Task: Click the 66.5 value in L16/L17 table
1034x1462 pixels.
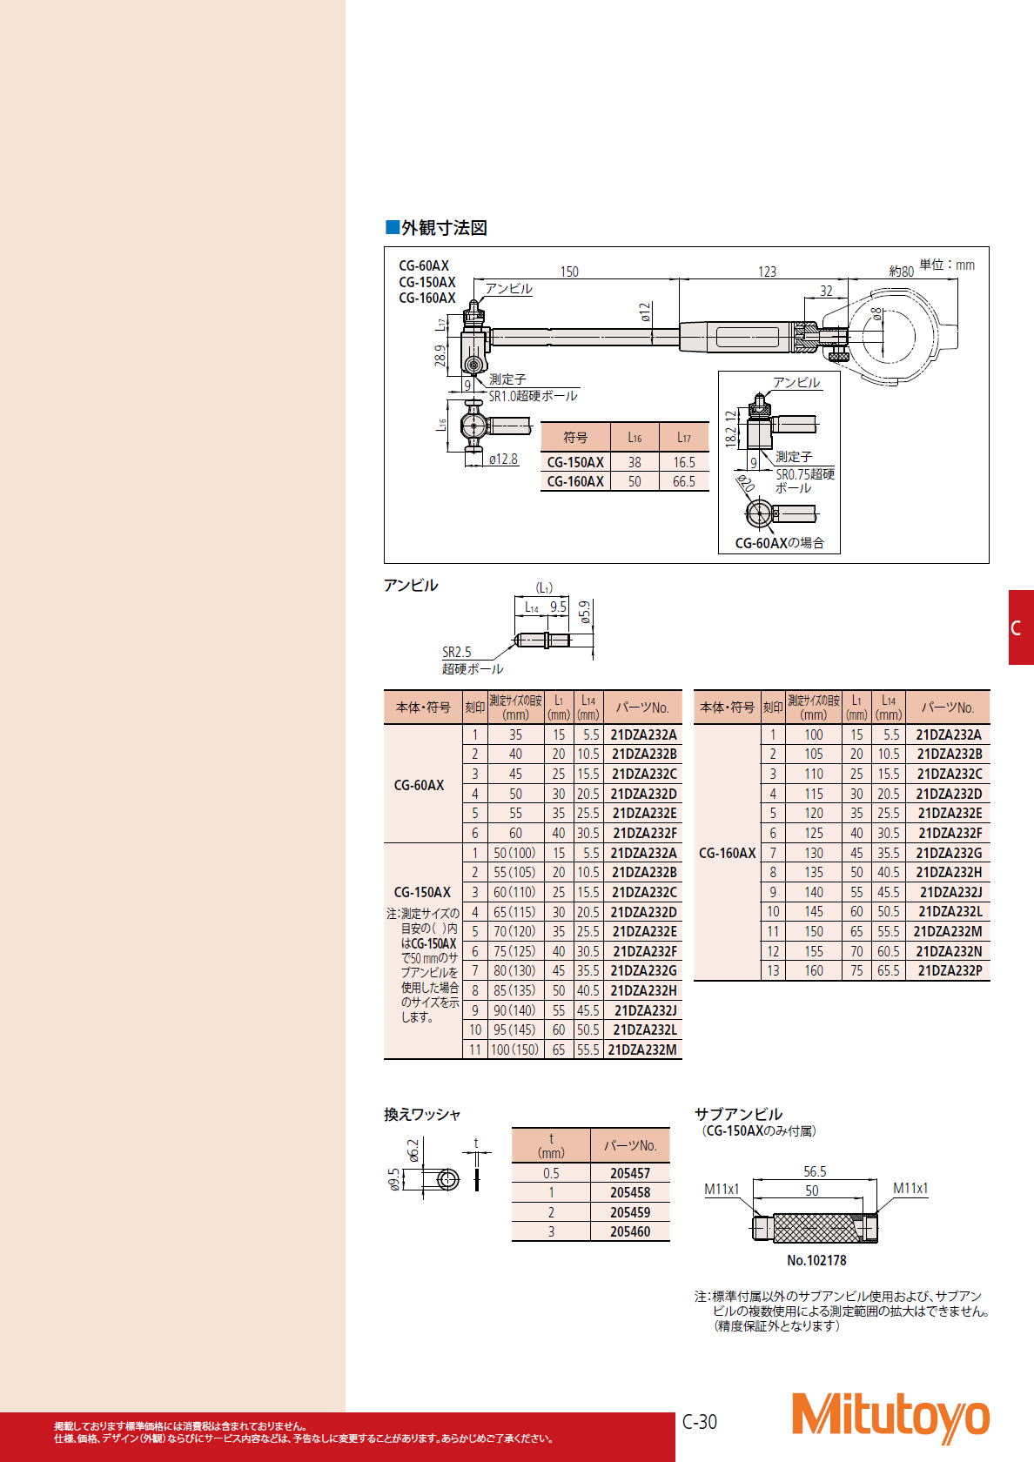Action: [x=684, y=481]
